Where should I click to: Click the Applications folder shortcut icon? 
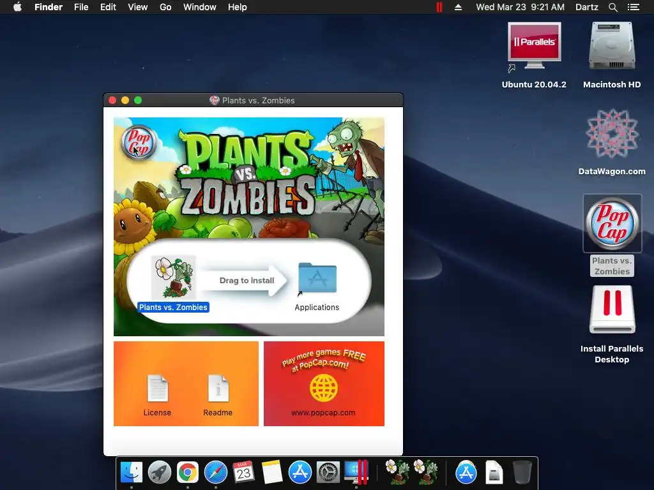pyautogui.click(x=317, y=278)
